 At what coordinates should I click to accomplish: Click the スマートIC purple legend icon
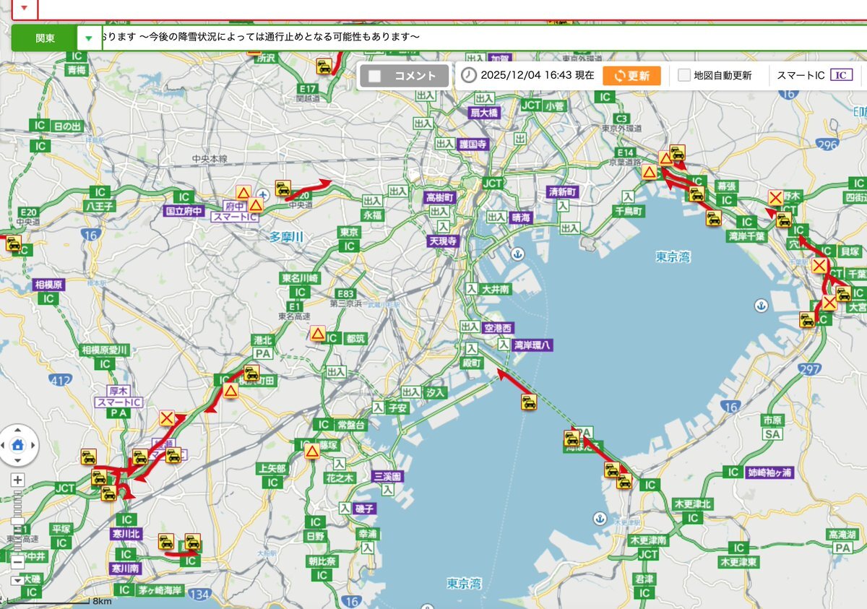click(841, 74)
